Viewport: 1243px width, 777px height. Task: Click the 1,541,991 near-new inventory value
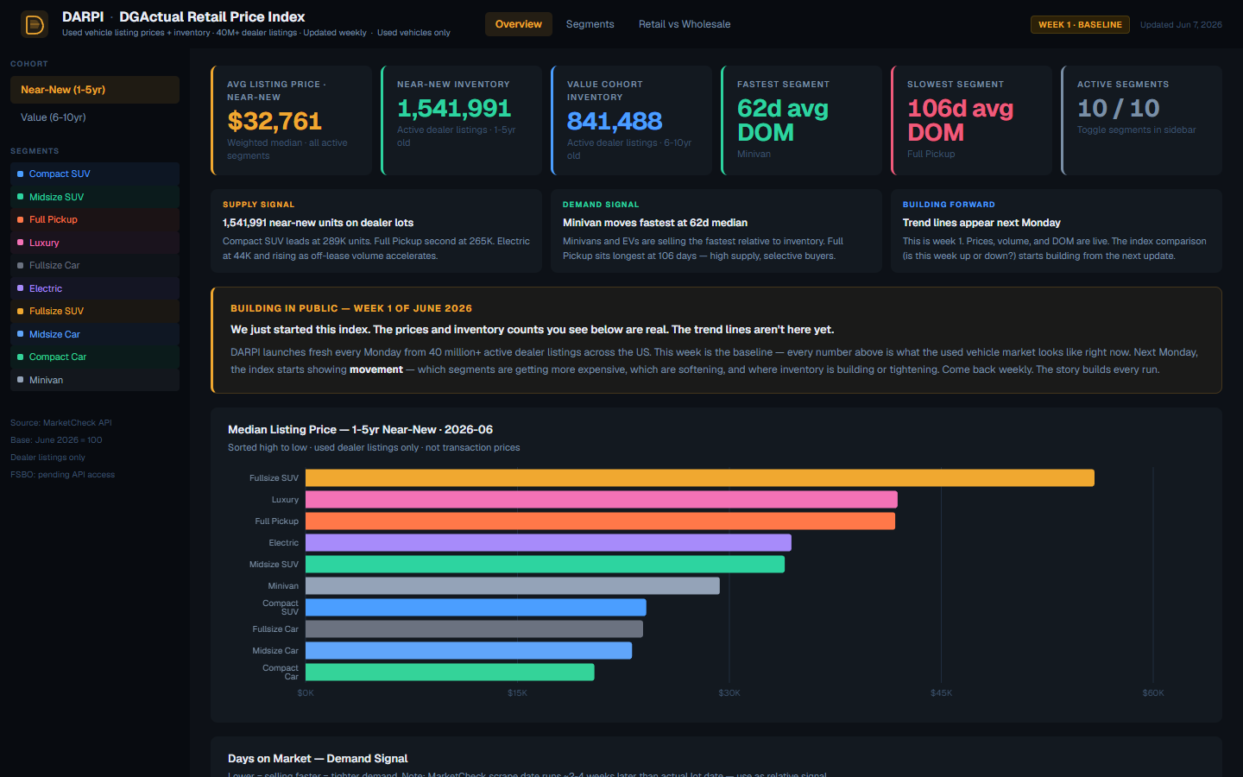[x=454, y=109]
